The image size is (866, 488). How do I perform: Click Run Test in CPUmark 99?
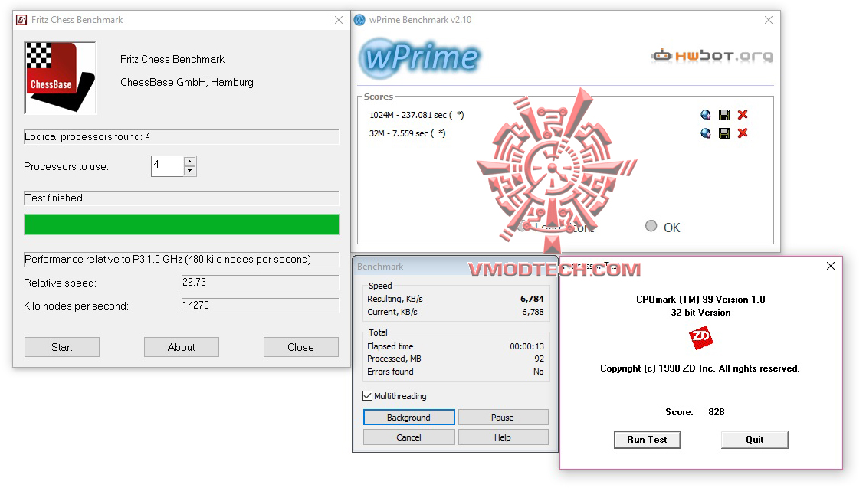648,440
